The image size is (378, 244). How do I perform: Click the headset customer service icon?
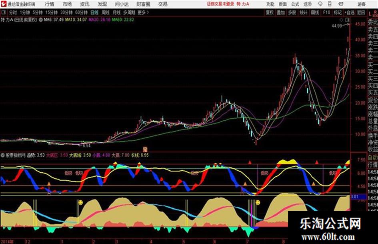click(320, 4)
